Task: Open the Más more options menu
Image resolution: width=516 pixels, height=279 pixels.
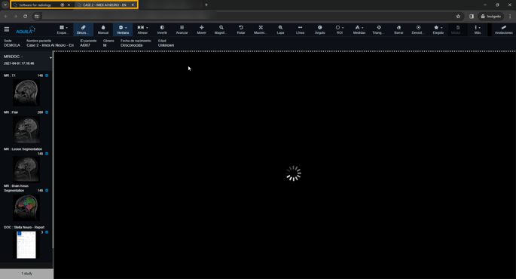Action: [x=478, y=29]
